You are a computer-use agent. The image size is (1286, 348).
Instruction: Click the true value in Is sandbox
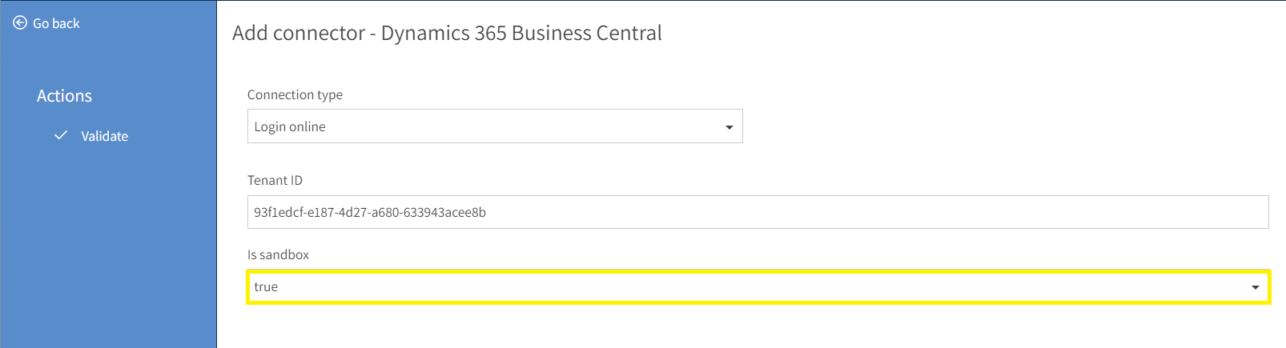point(266,286)
